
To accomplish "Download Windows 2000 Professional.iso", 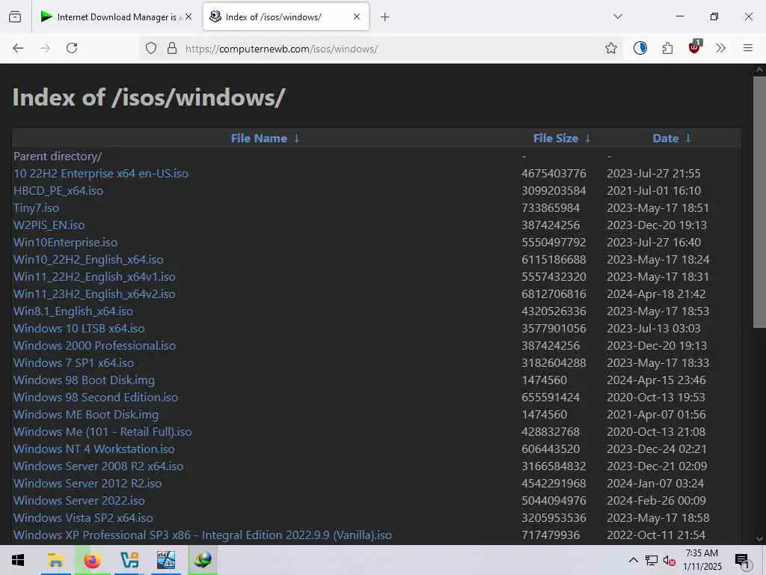I will click(x=94, y=346).
